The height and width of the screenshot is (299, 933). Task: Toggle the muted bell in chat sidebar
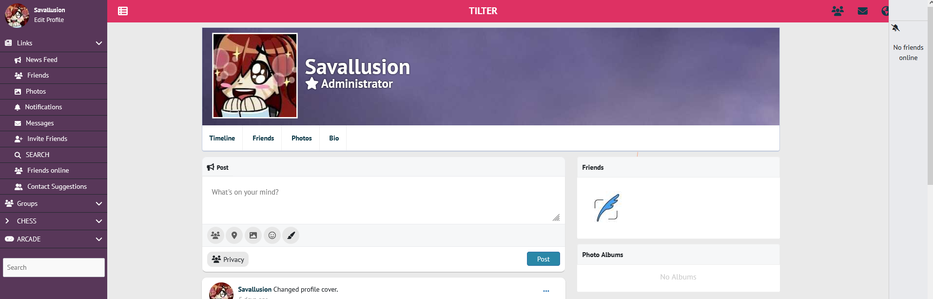click(895, 28)
